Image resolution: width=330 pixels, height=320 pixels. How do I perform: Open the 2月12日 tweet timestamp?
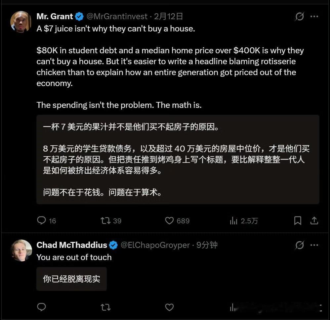pos(168,17)
